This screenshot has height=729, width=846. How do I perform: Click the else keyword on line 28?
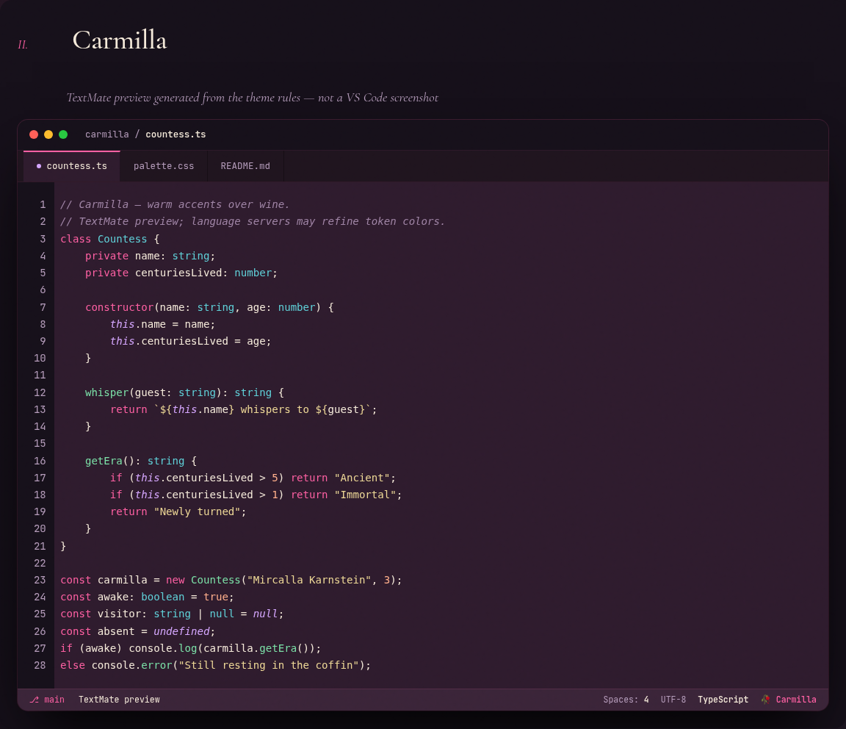(73, 665)
